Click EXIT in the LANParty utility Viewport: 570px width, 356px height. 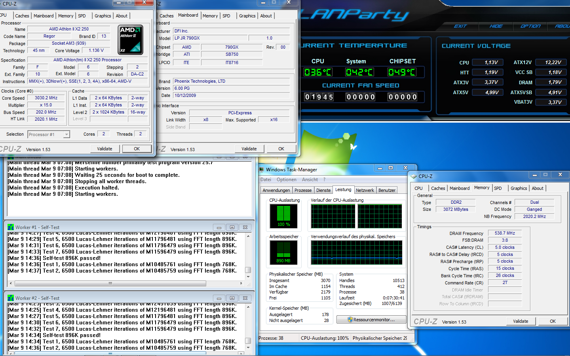pos(460,26)
